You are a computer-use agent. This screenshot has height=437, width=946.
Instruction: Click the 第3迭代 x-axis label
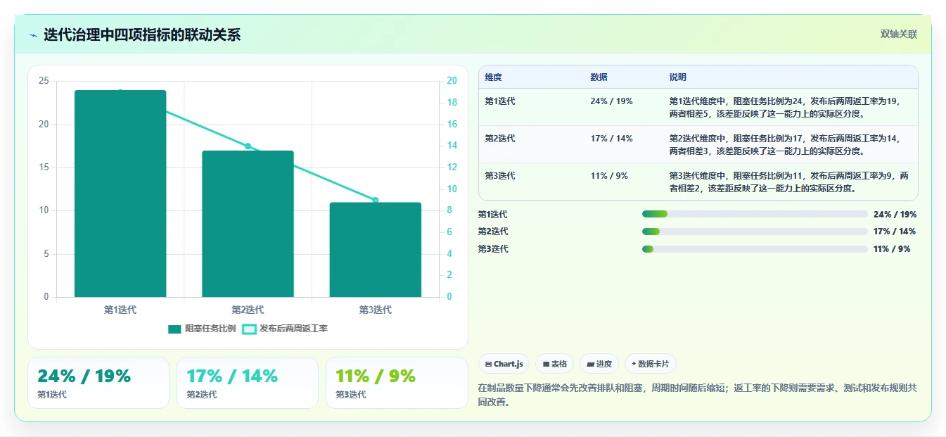coord(376,310)
